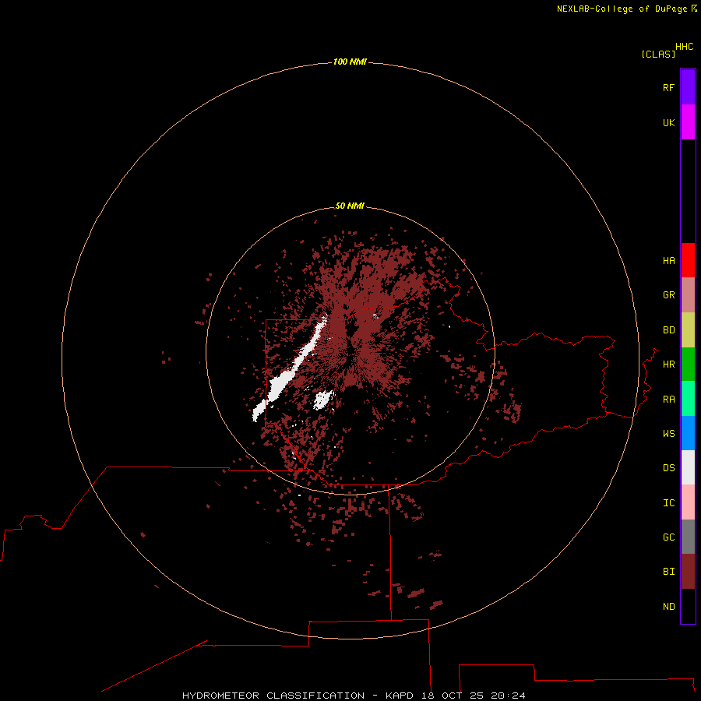The image size is (701, 701).
Task: Click the GR legend label
Action: pyautogui.click(x=668, y=295)
